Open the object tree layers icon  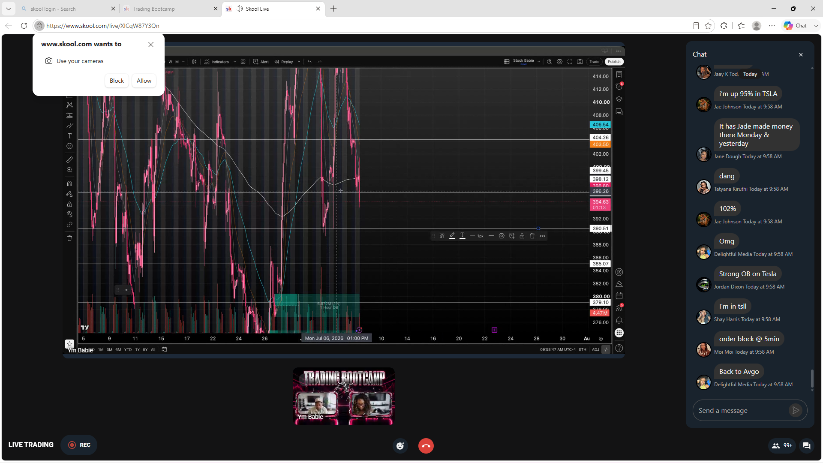619,99
